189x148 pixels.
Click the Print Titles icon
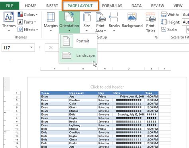tap(150, 17)
